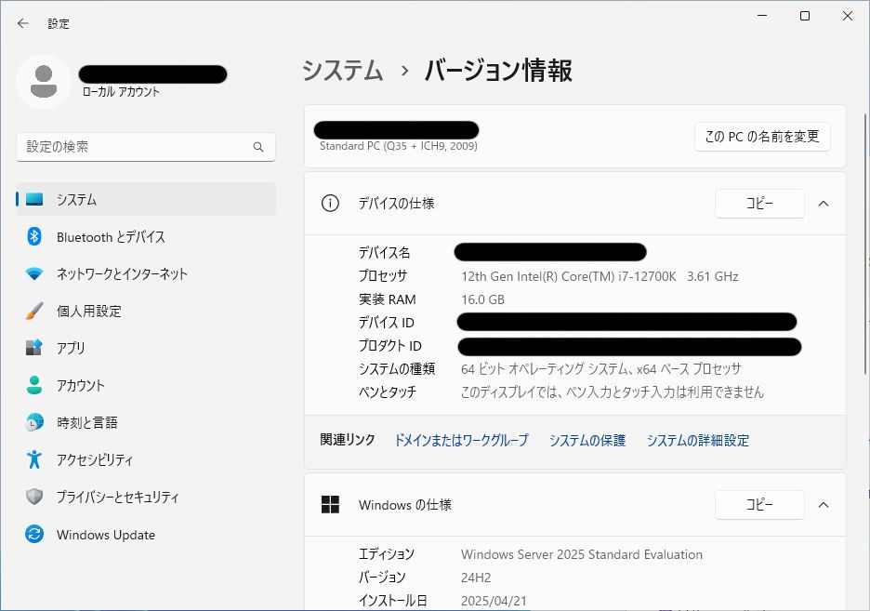Click the Bluetooth icon in sidebar

click(34, 236)
